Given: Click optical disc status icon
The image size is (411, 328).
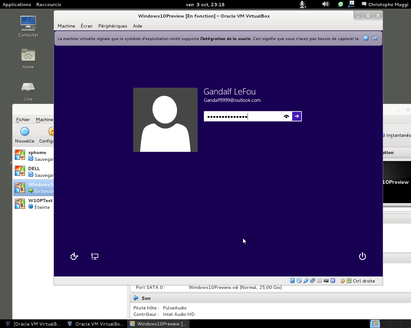Looking at the screenshot, I should click(x=299, y=281).
